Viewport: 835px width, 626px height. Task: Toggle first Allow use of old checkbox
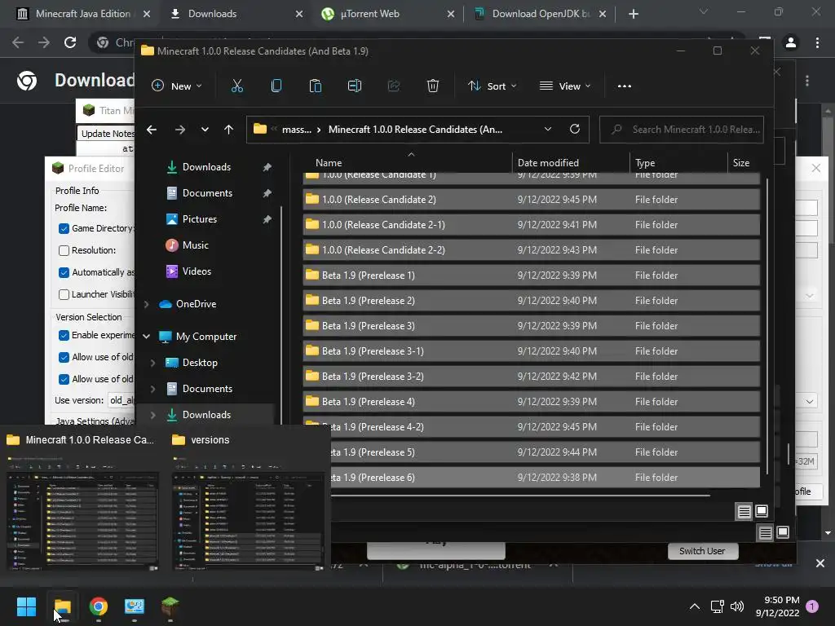(64, 357)
